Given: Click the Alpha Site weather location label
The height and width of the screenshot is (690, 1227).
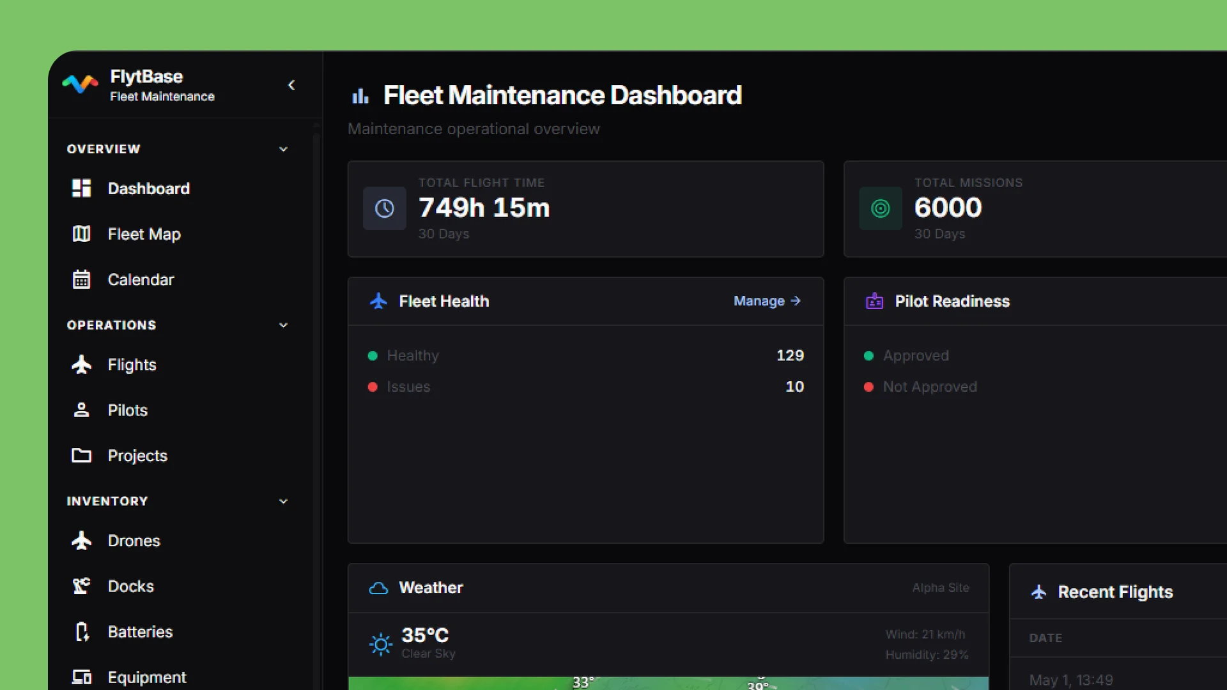Looking at the screenshot, I should tap(941, 588).
